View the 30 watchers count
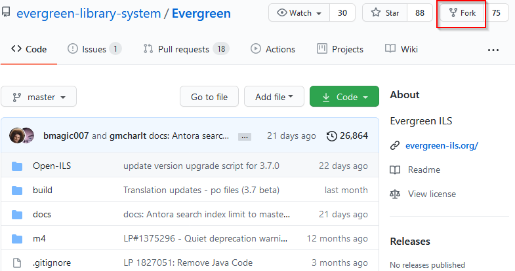This screenshot has height=271, width=515. (342, 13)
